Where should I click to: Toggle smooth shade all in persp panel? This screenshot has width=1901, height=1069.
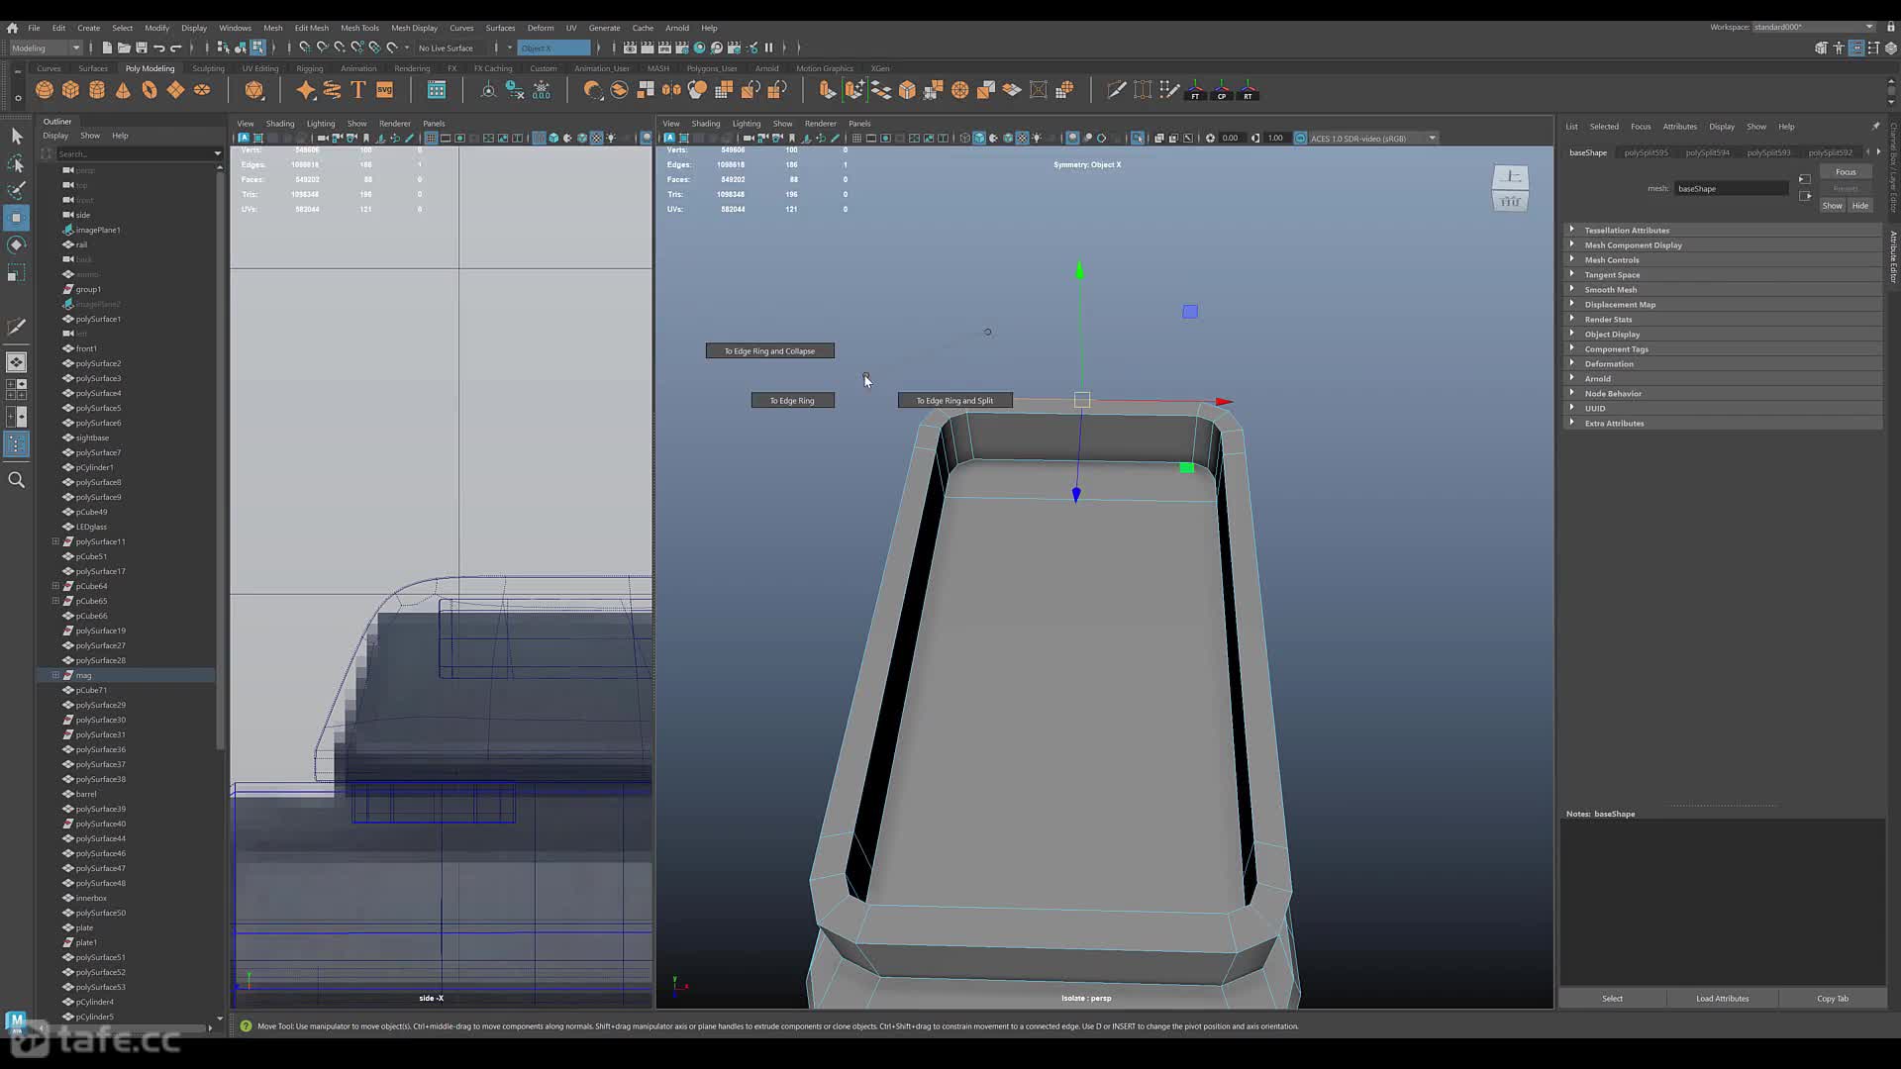pos(979,139)
